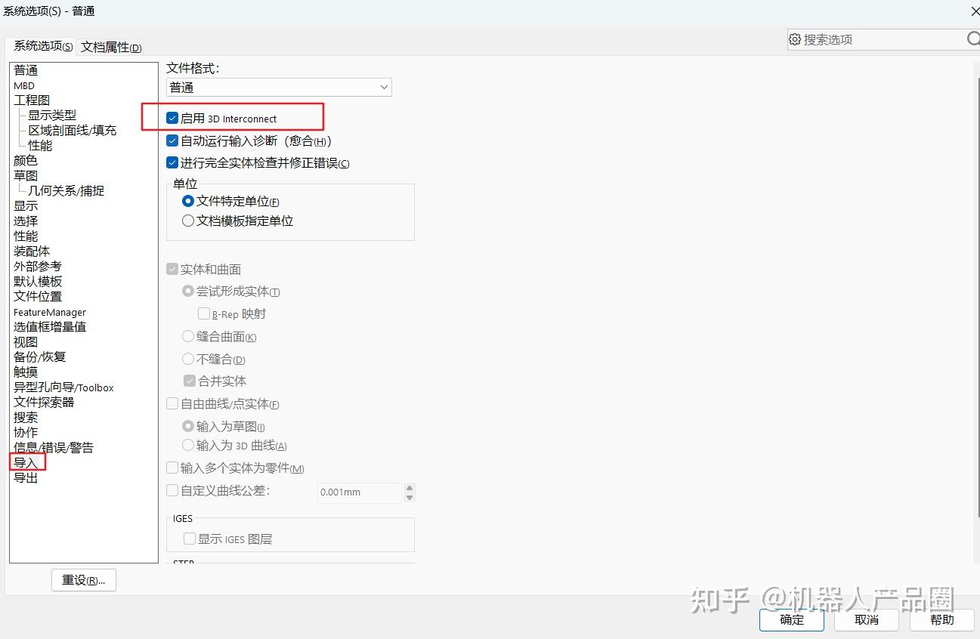The image size is (980, 639).
Task: Click the tolerance spinner up arrow
Action: pyautogui.click(x=409, y=488)
